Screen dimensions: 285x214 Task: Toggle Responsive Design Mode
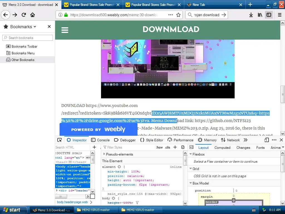[267, 140]
